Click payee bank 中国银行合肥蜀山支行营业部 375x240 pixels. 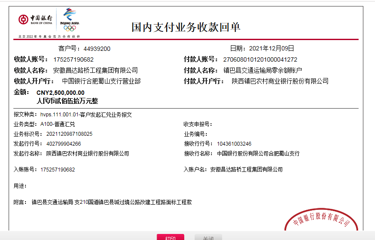tap(101, 81)
